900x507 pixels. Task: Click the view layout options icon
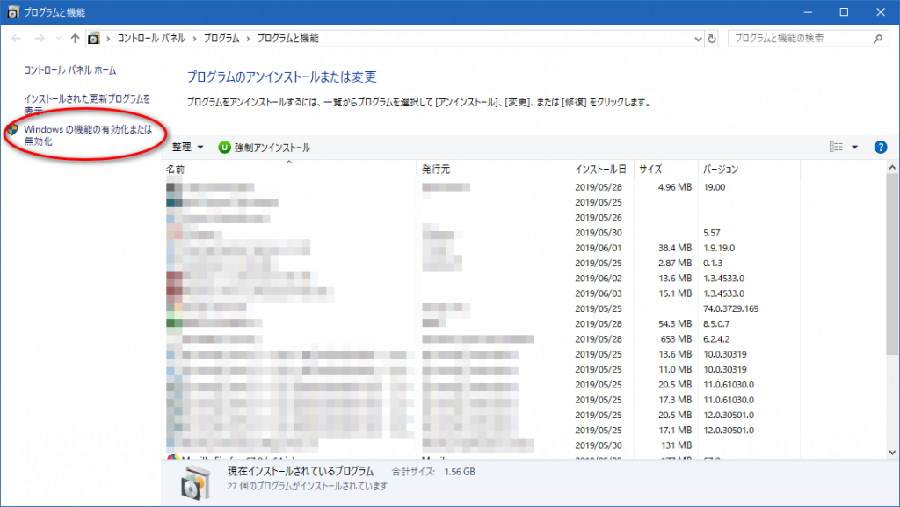836,148
